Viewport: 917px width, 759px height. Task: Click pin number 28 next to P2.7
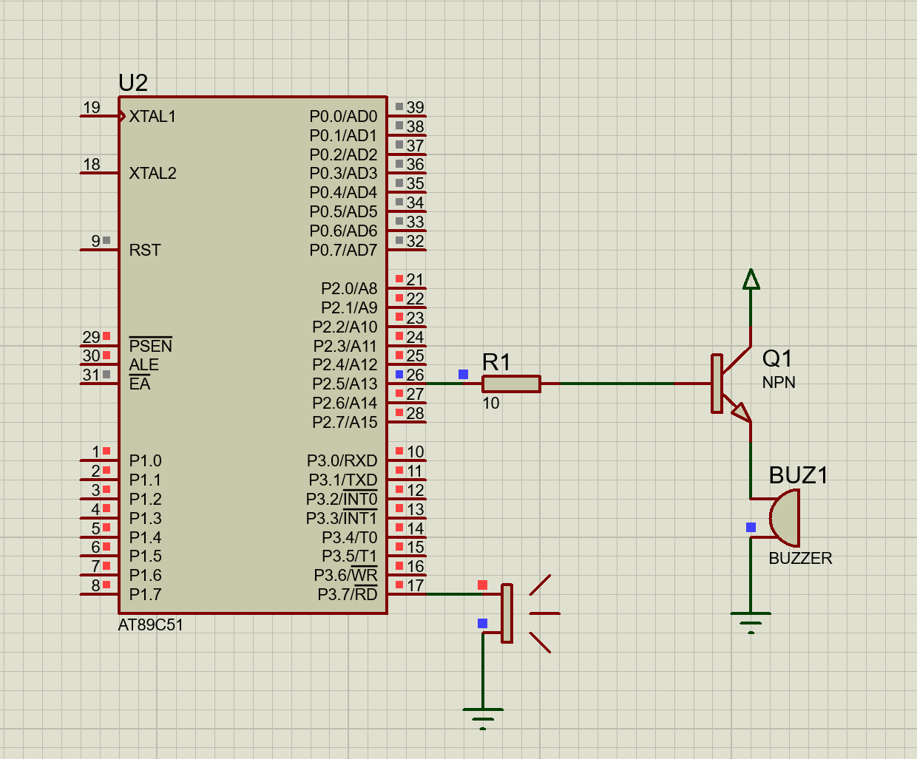coord(415,414)
